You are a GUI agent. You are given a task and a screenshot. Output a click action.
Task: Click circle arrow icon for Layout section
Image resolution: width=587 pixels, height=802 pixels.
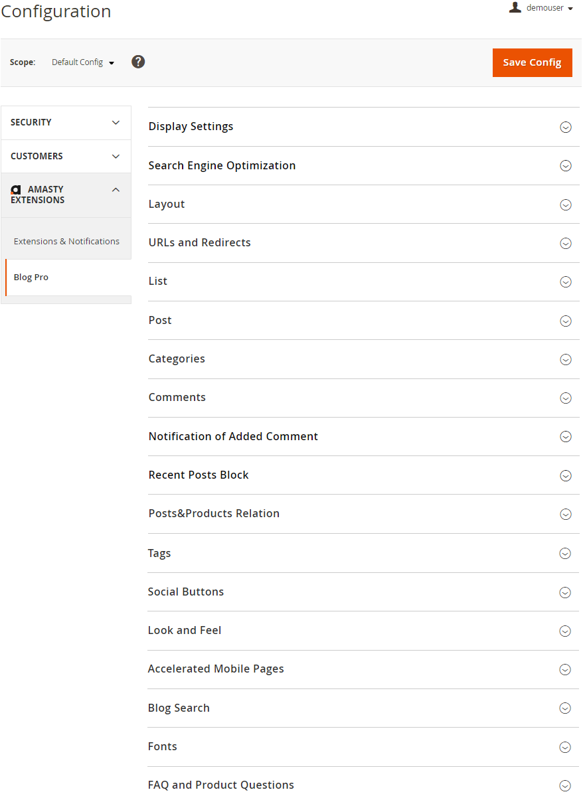click(x=566, y=204)
